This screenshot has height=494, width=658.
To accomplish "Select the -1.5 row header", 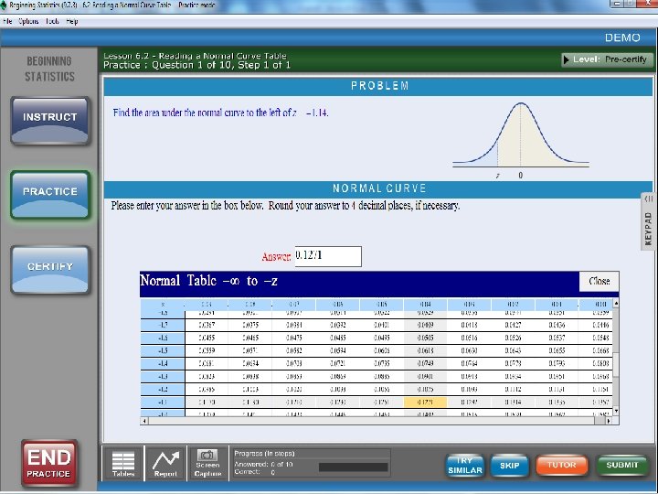I will [x=163, y=350].
